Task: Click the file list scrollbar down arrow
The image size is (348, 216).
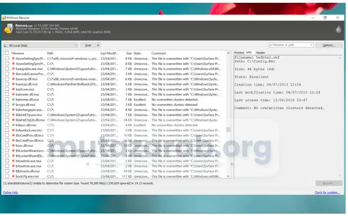Action: coord(228,176)
